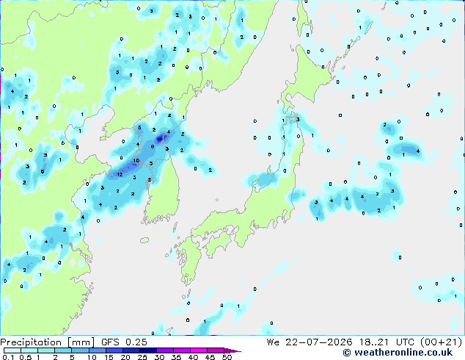Screen dimensions: 465x360
Task: Select the 30–35 mm purple legend swatch
Action: [x=165, y=350]
